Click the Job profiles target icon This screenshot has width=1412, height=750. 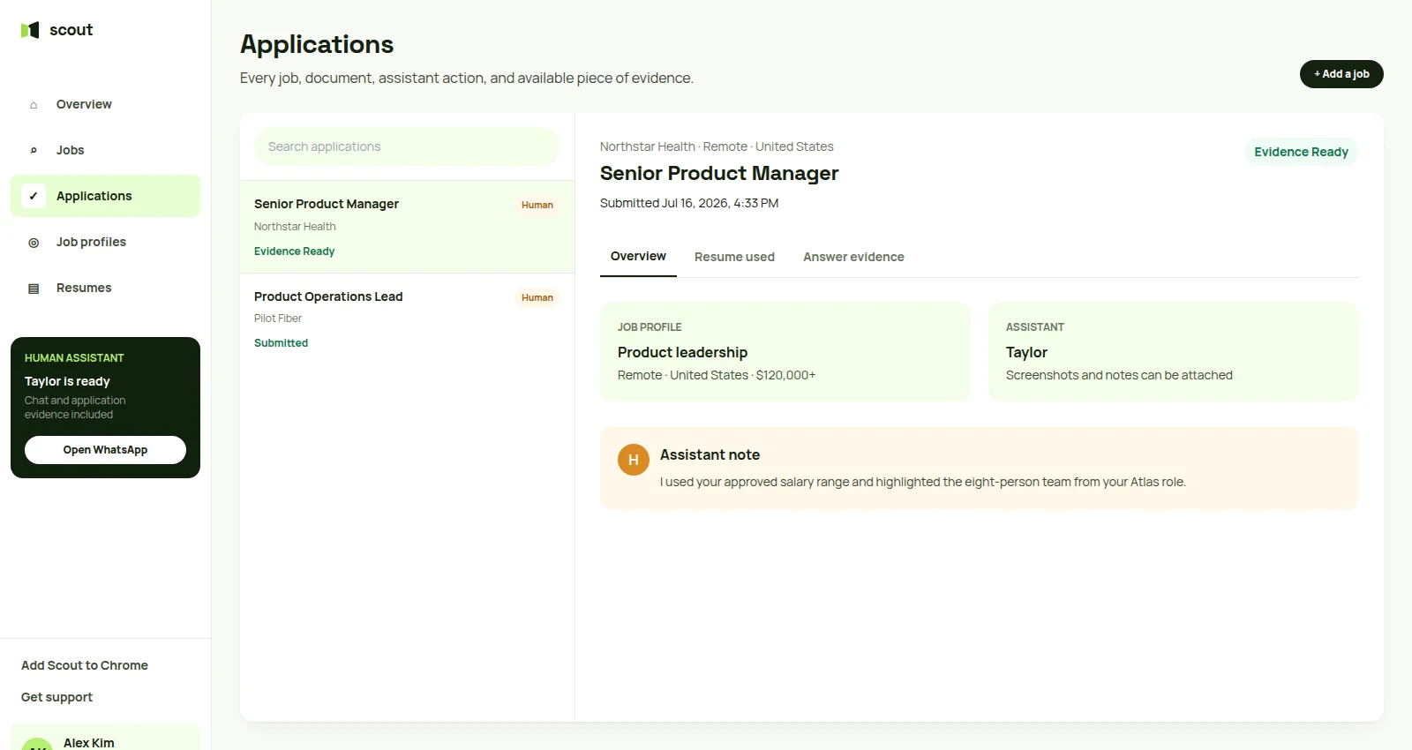[x=34, y=243]
